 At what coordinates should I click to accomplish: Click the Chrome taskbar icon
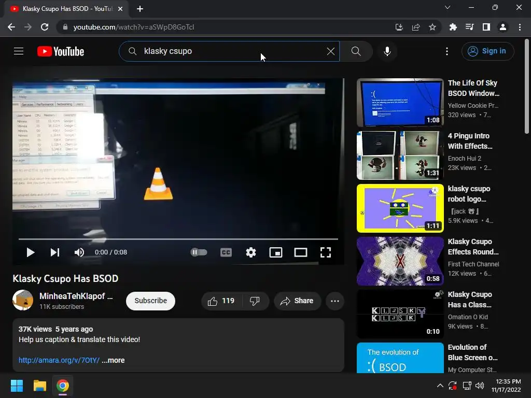[x=63, y=386]
